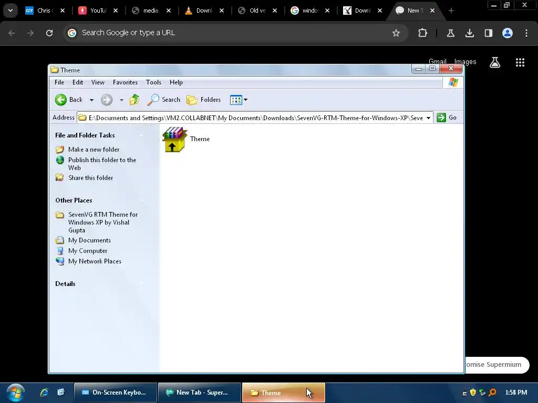Open the File menu in Explorer
The height and width of the screenshot is (403, 538).
(59, 82)
